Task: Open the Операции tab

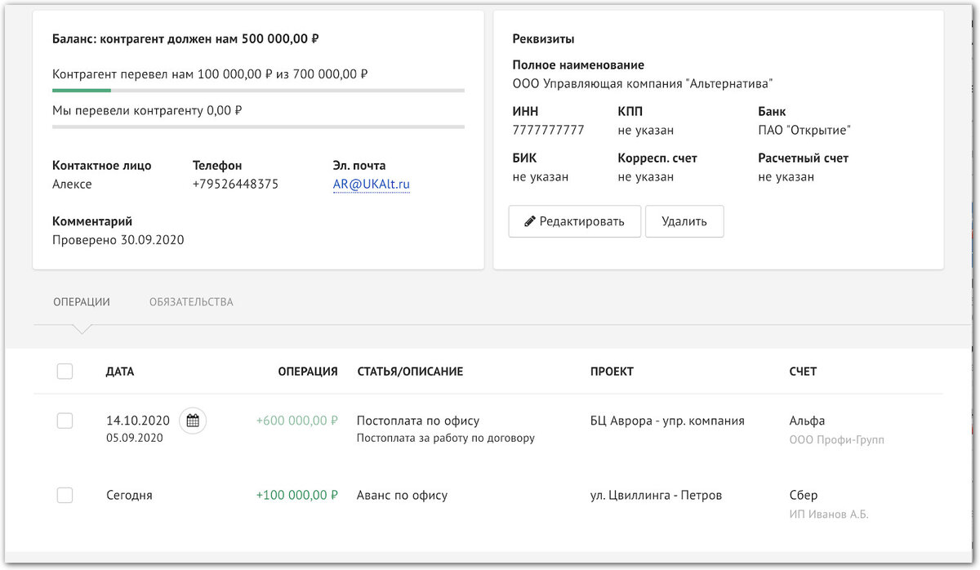Action: 82,302
